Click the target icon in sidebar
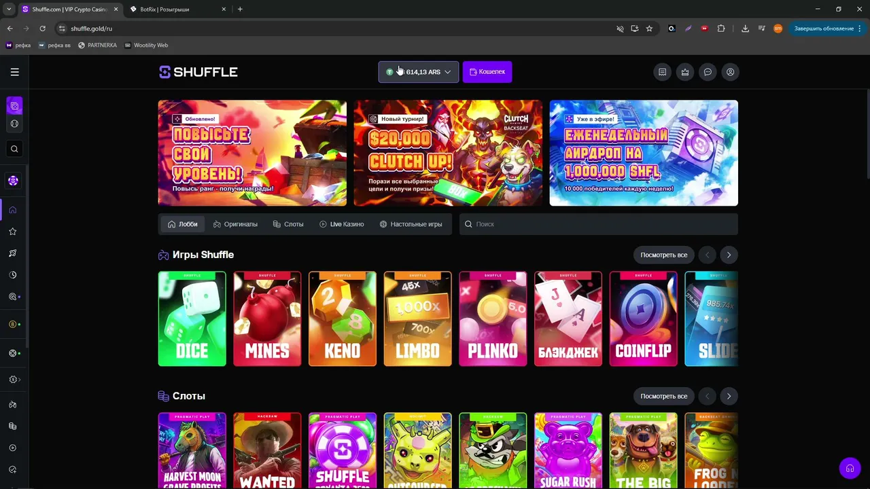The width and height of the screenshot is (870, 489). (13, 297)
